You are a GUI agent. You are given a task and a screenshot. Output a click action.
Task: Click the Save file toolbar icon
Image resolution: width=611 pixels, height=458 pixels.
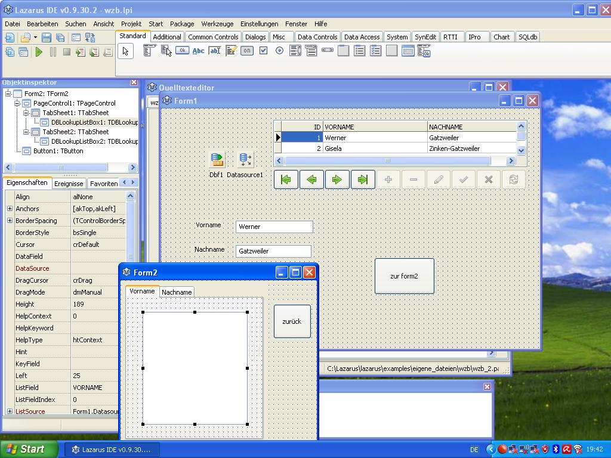pos(47,38)
